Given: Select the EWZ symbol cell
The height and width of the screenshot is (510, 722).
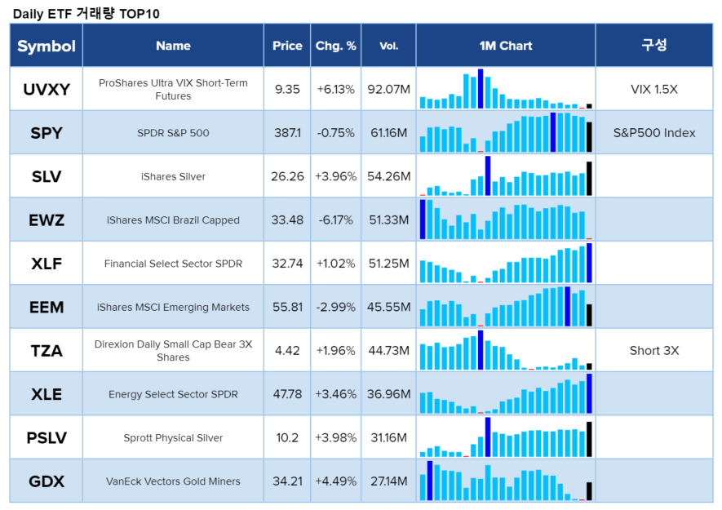Looking at the screenshot, I should click(x=46, y=220).
